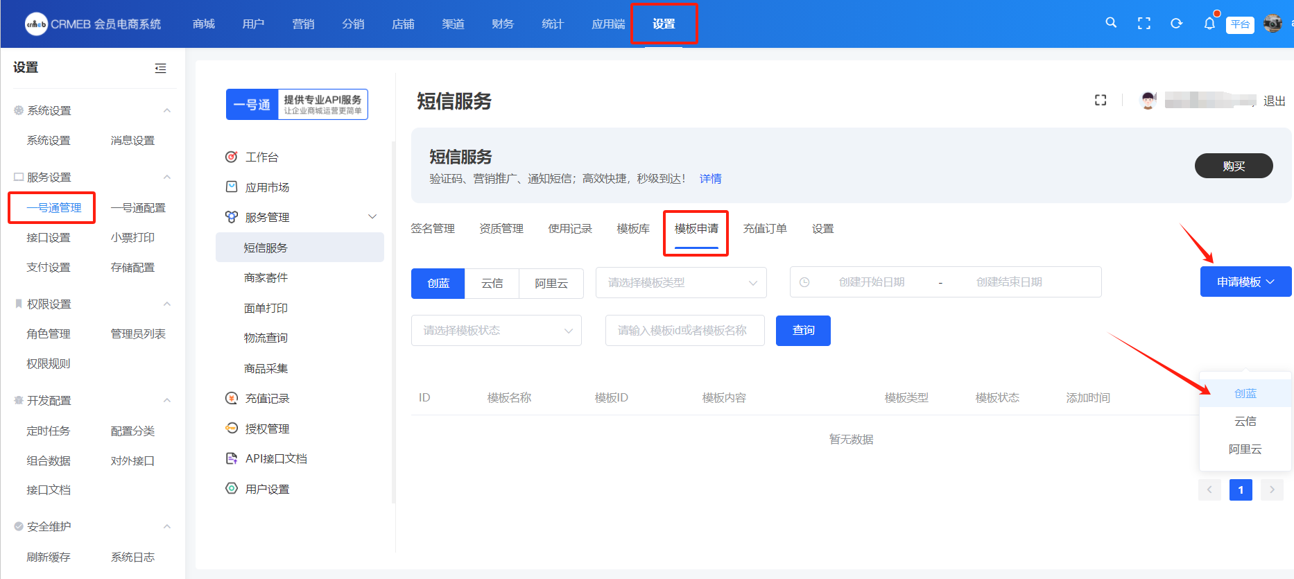
Task: Open 应用市场 in the side menu
Action: click(267, 187)
